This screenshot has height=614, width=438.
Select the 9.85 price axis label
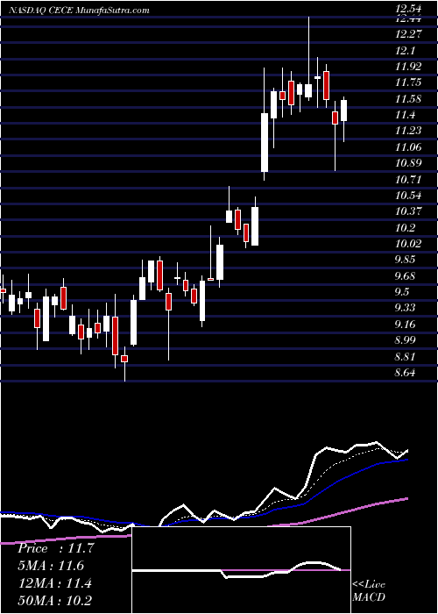(405, 260)
